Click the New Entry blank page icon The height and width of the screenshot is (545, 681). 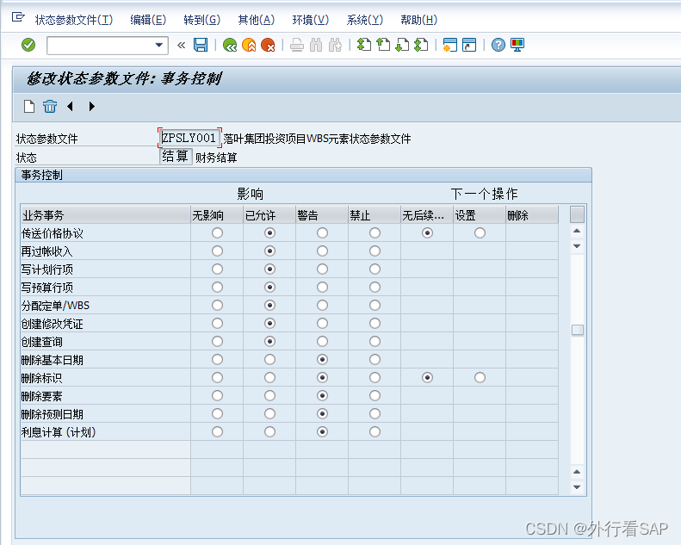point(29,107)
